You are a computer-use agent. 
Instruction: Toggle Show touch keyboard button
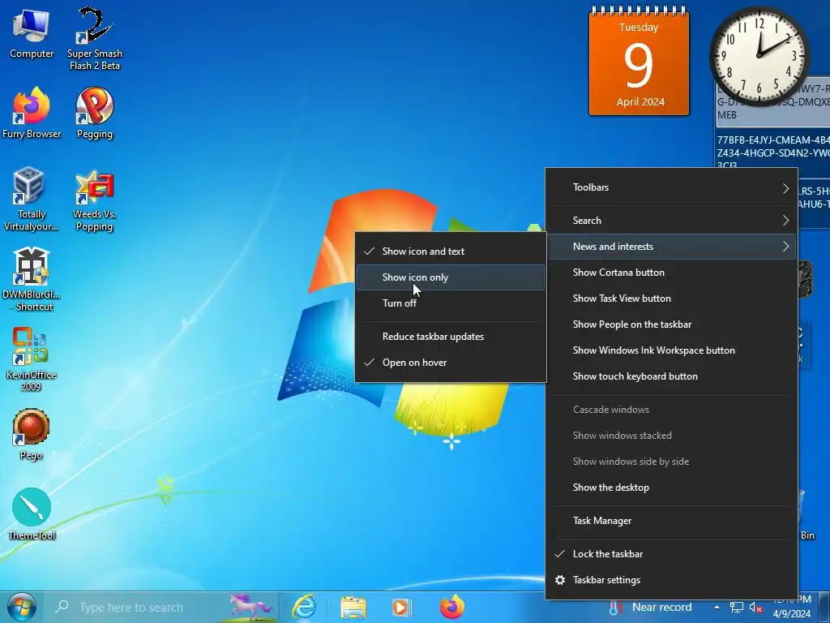(x=672, y=376)
